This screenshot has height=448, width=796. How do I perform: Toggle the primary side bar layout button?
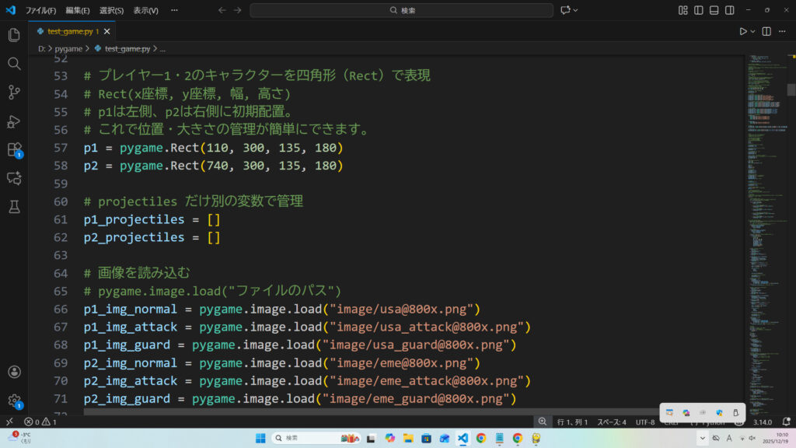coord(699,10)
